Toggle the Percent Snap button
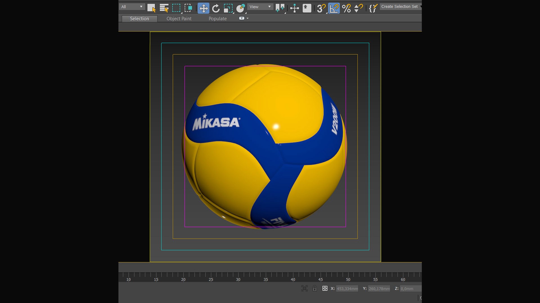Screen dimensions: 540x303 [346, 8]
